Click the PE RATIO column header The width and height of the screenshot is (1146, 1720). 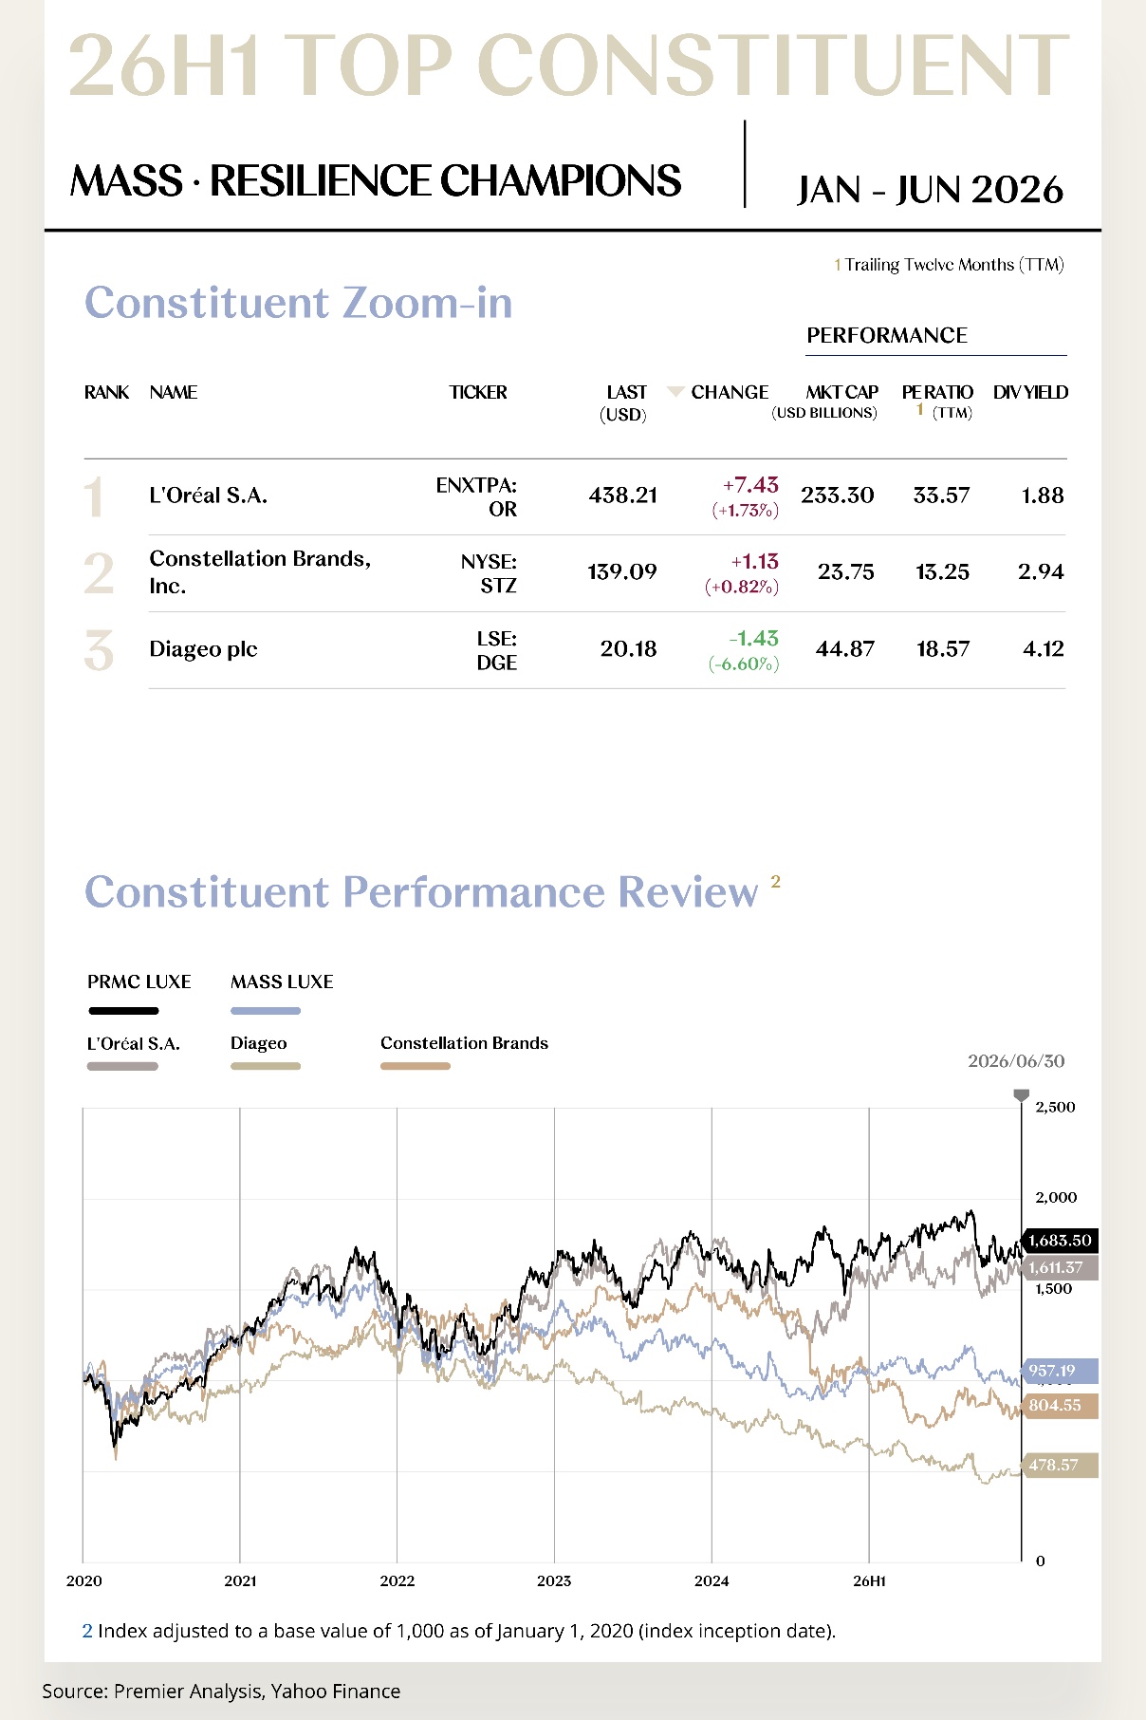point(937,392)
